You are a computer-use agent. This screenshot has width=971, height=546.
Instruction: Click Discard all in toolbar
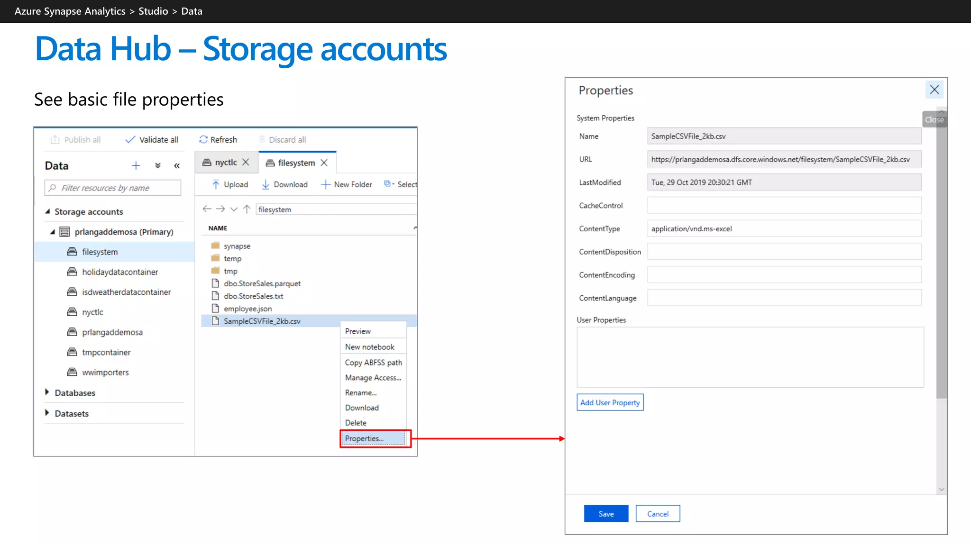(283, 139)
